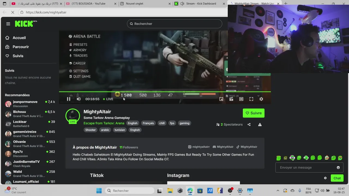The image size is (349, 196).
Task: Open JustinBarretteTV recommended channel
Action: [x=30, y=164]
